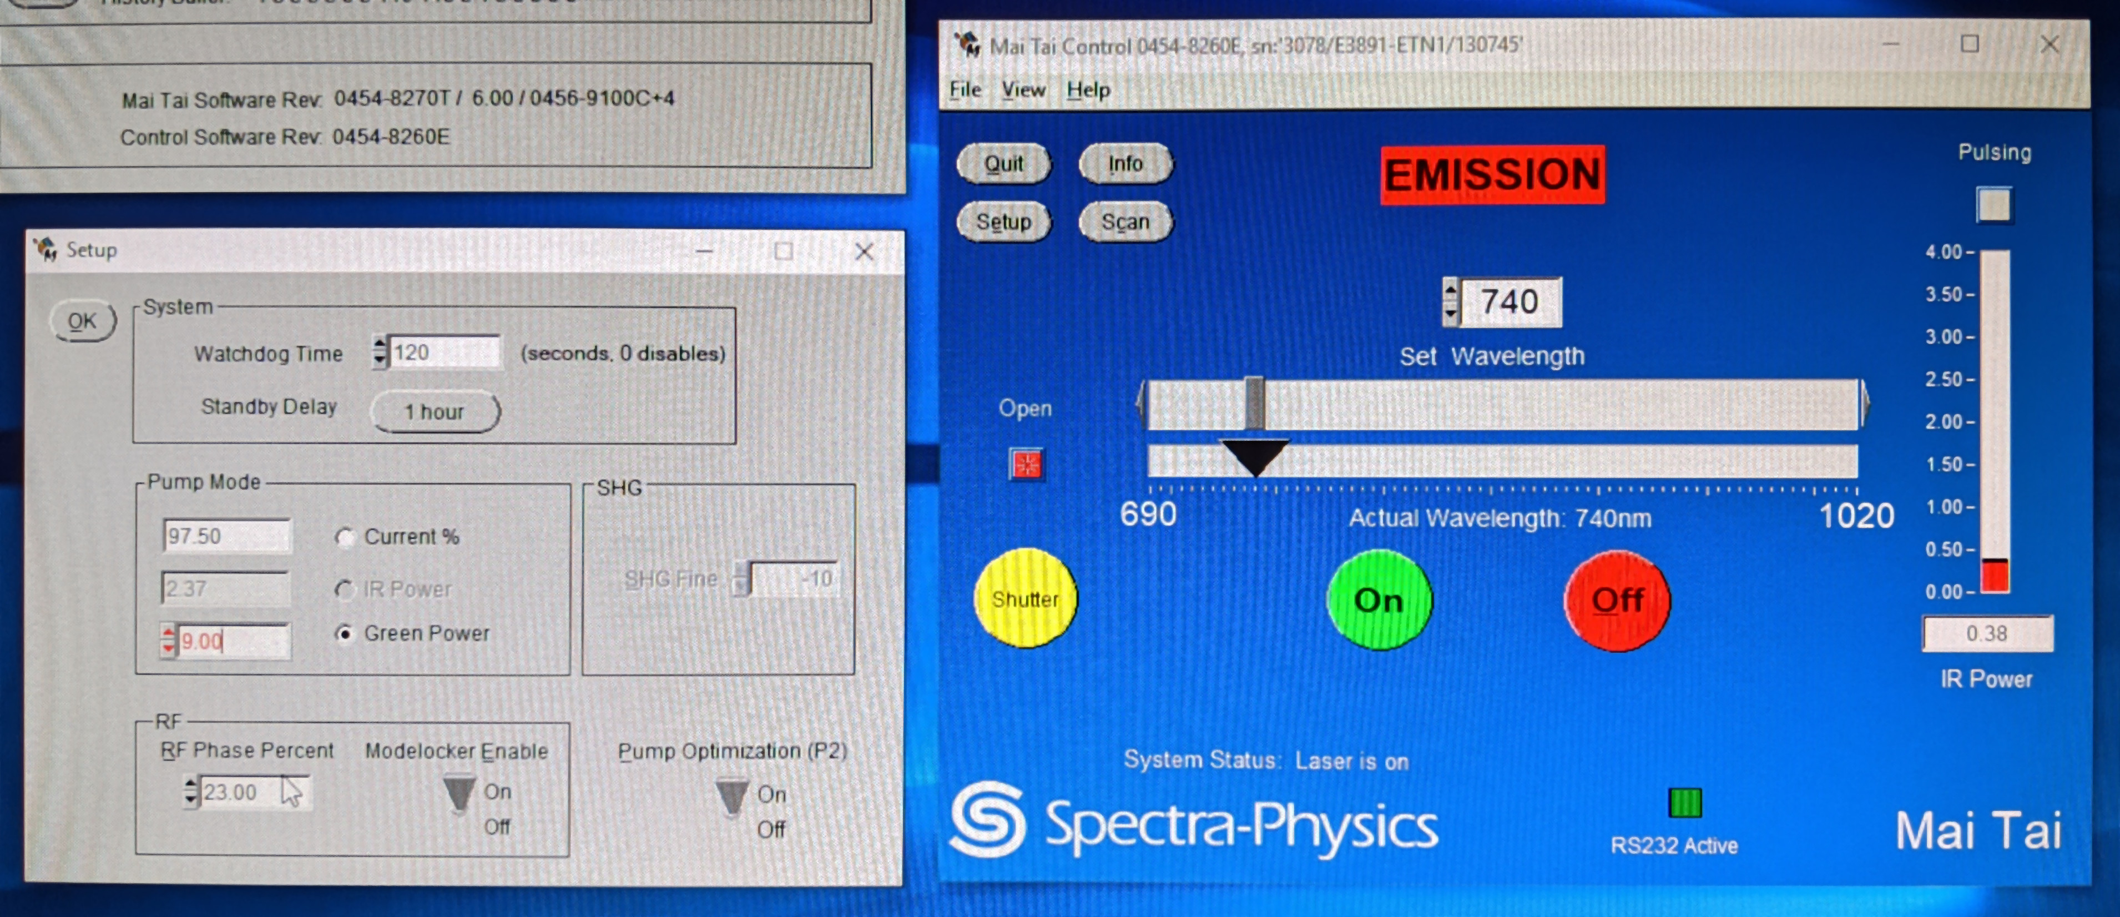The image size is (2120, 917).
Task: Open the Pump Optimization (P2) dropdown arrow
Action: click(731, 793)
